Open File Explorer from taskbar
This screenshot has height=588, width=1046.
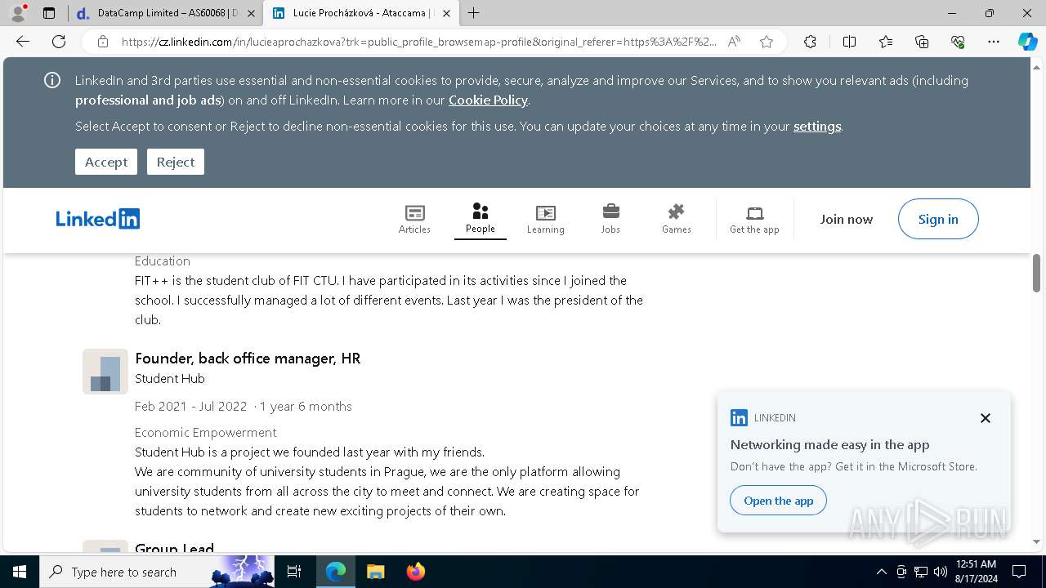coord(375,572)
